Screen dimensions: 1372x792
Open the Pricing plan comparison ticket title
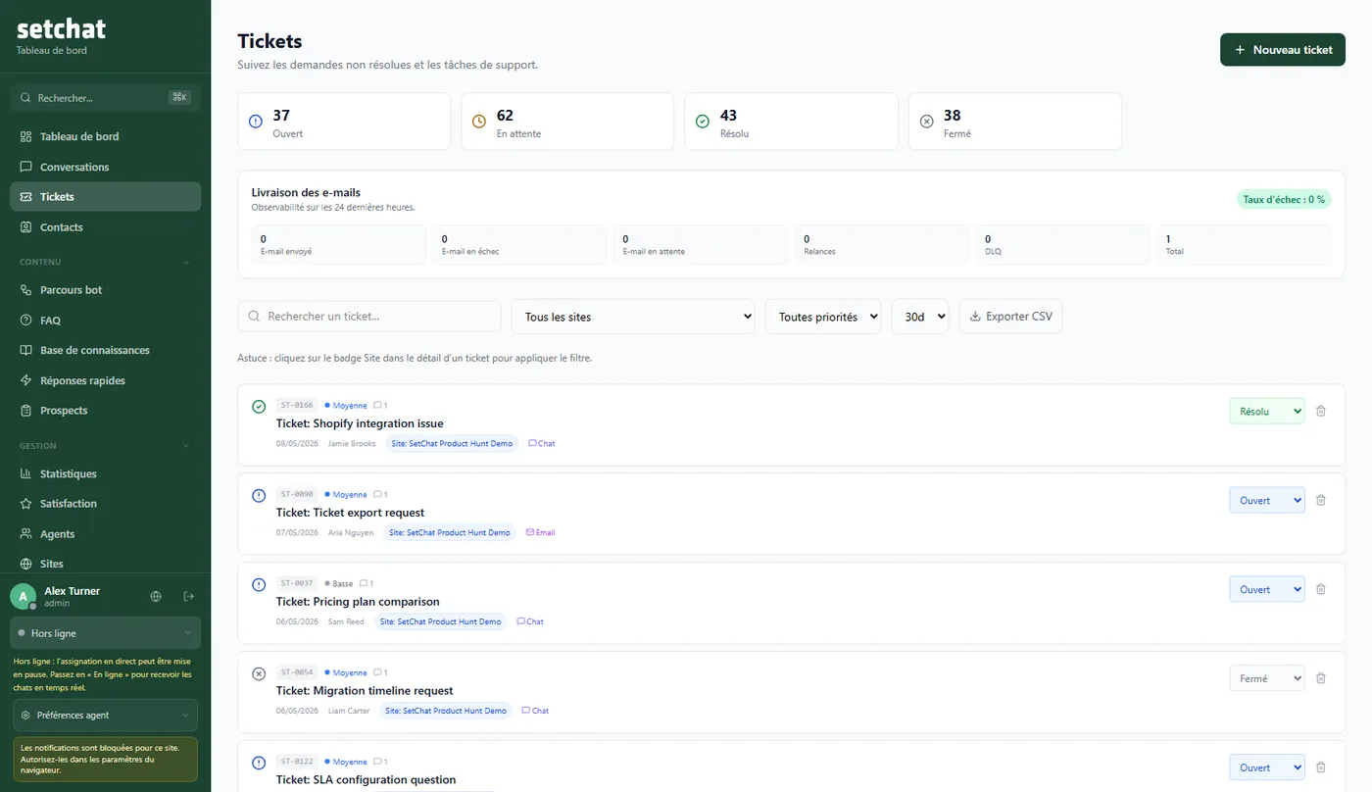click(358, 602)
